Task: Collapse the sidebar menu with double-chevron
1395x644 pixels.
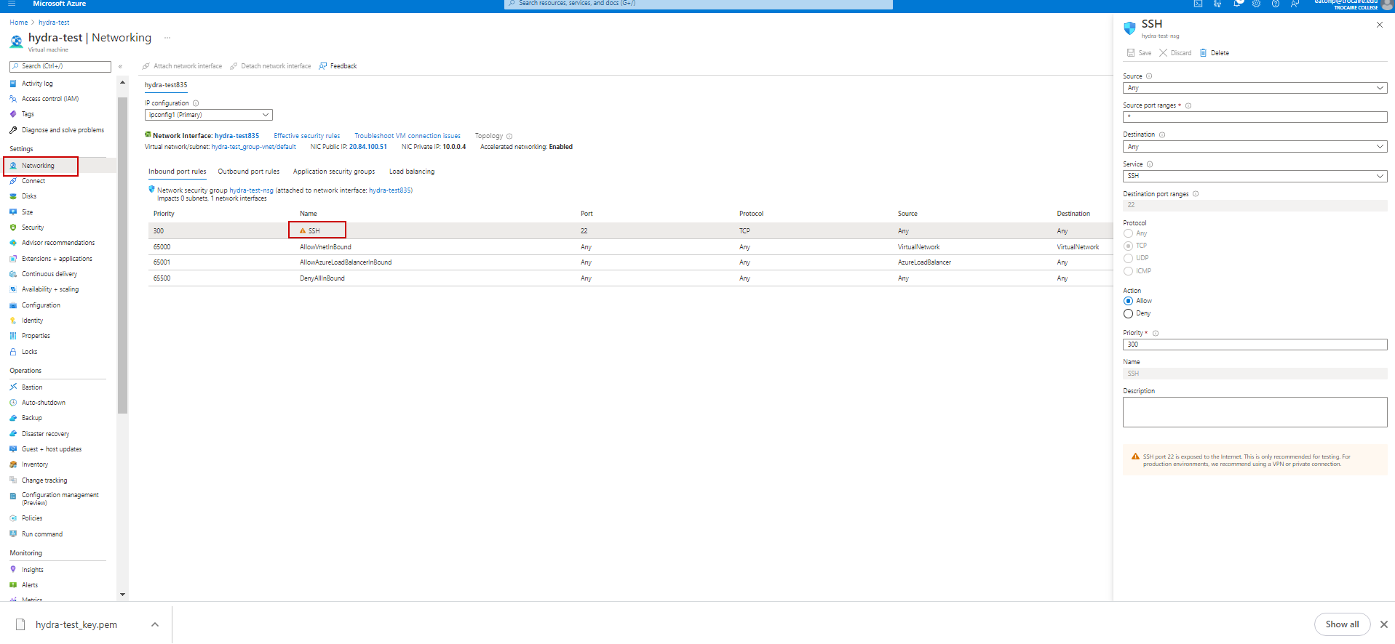Action: [120, 67]
